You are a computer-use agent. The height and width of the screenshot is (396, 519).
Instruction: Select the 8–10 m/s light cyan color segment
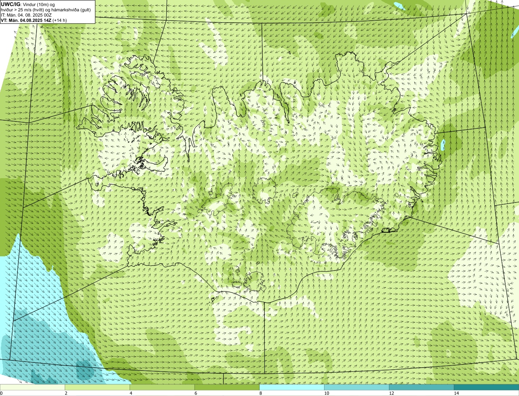tap(292, 387)
